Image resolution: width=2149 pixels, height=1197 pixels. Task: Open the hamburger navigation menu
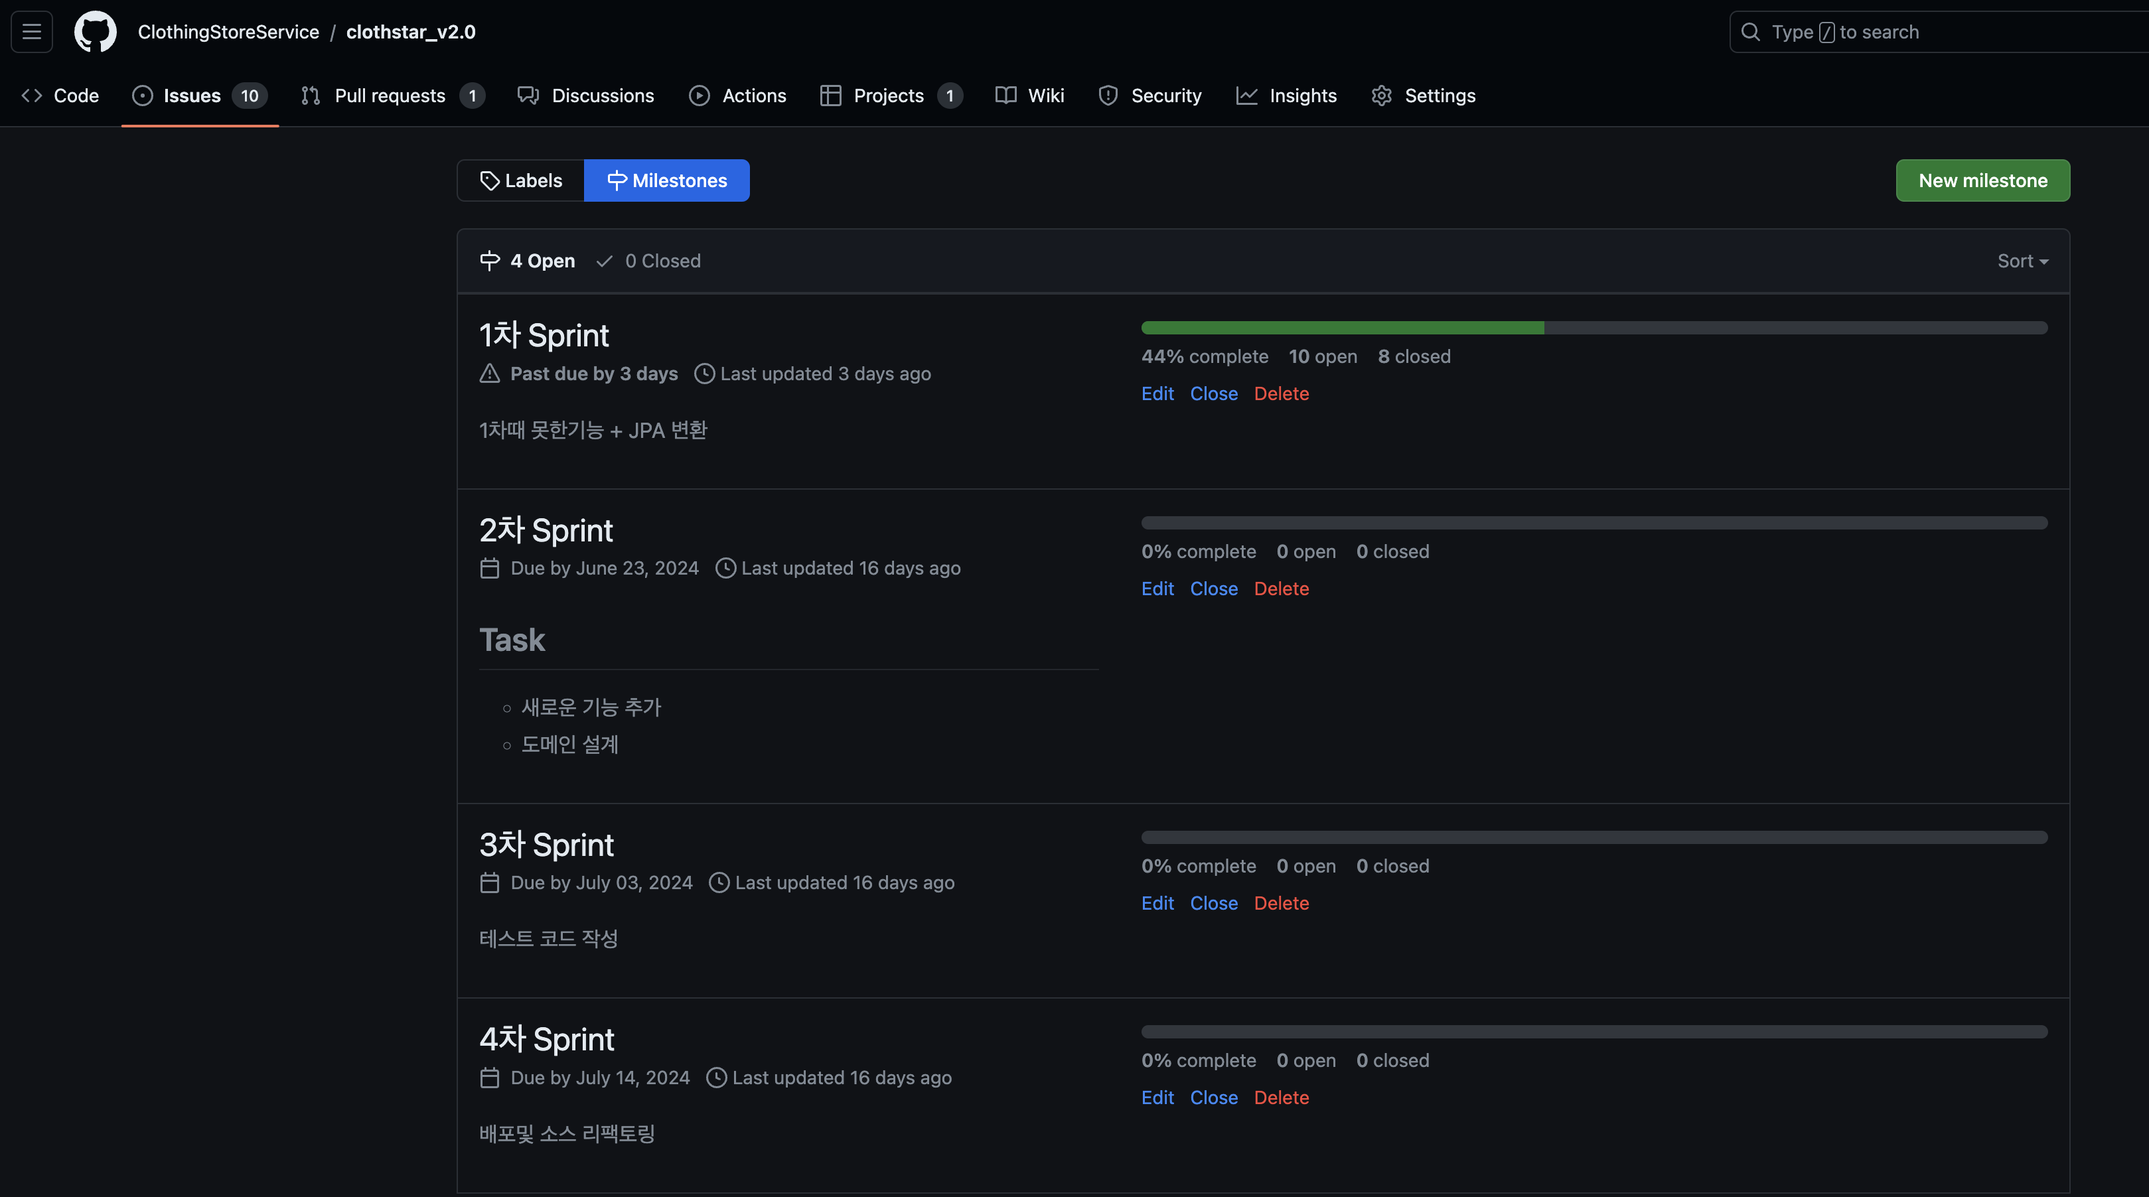pyautogui.click(x=32, y=32)
